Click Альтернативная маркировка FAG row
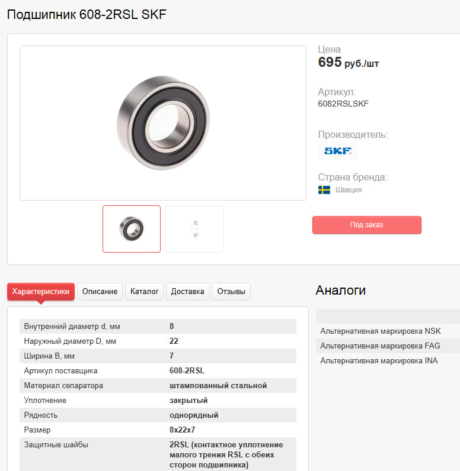Image resolution: width=460 pixels, height=471 pixels. [388, 346]
